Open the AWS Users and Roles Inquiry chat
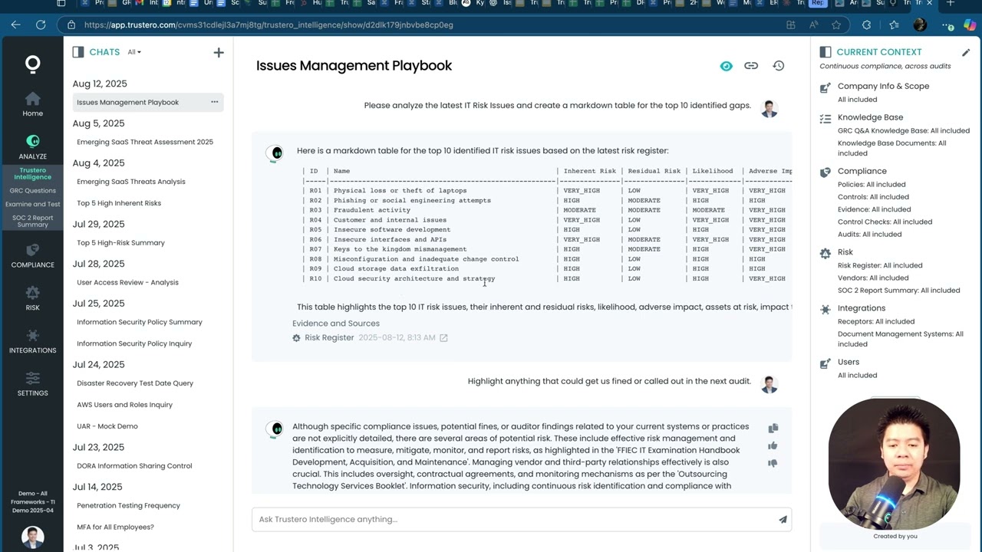This screenshot has width=982, height=552. pyautogui.click(x=124, y=405)
